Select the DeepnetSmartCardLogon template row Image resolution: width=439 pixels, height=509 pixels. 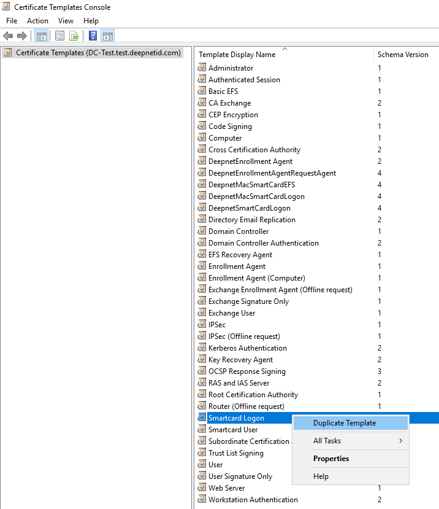[x=249, y=208]
